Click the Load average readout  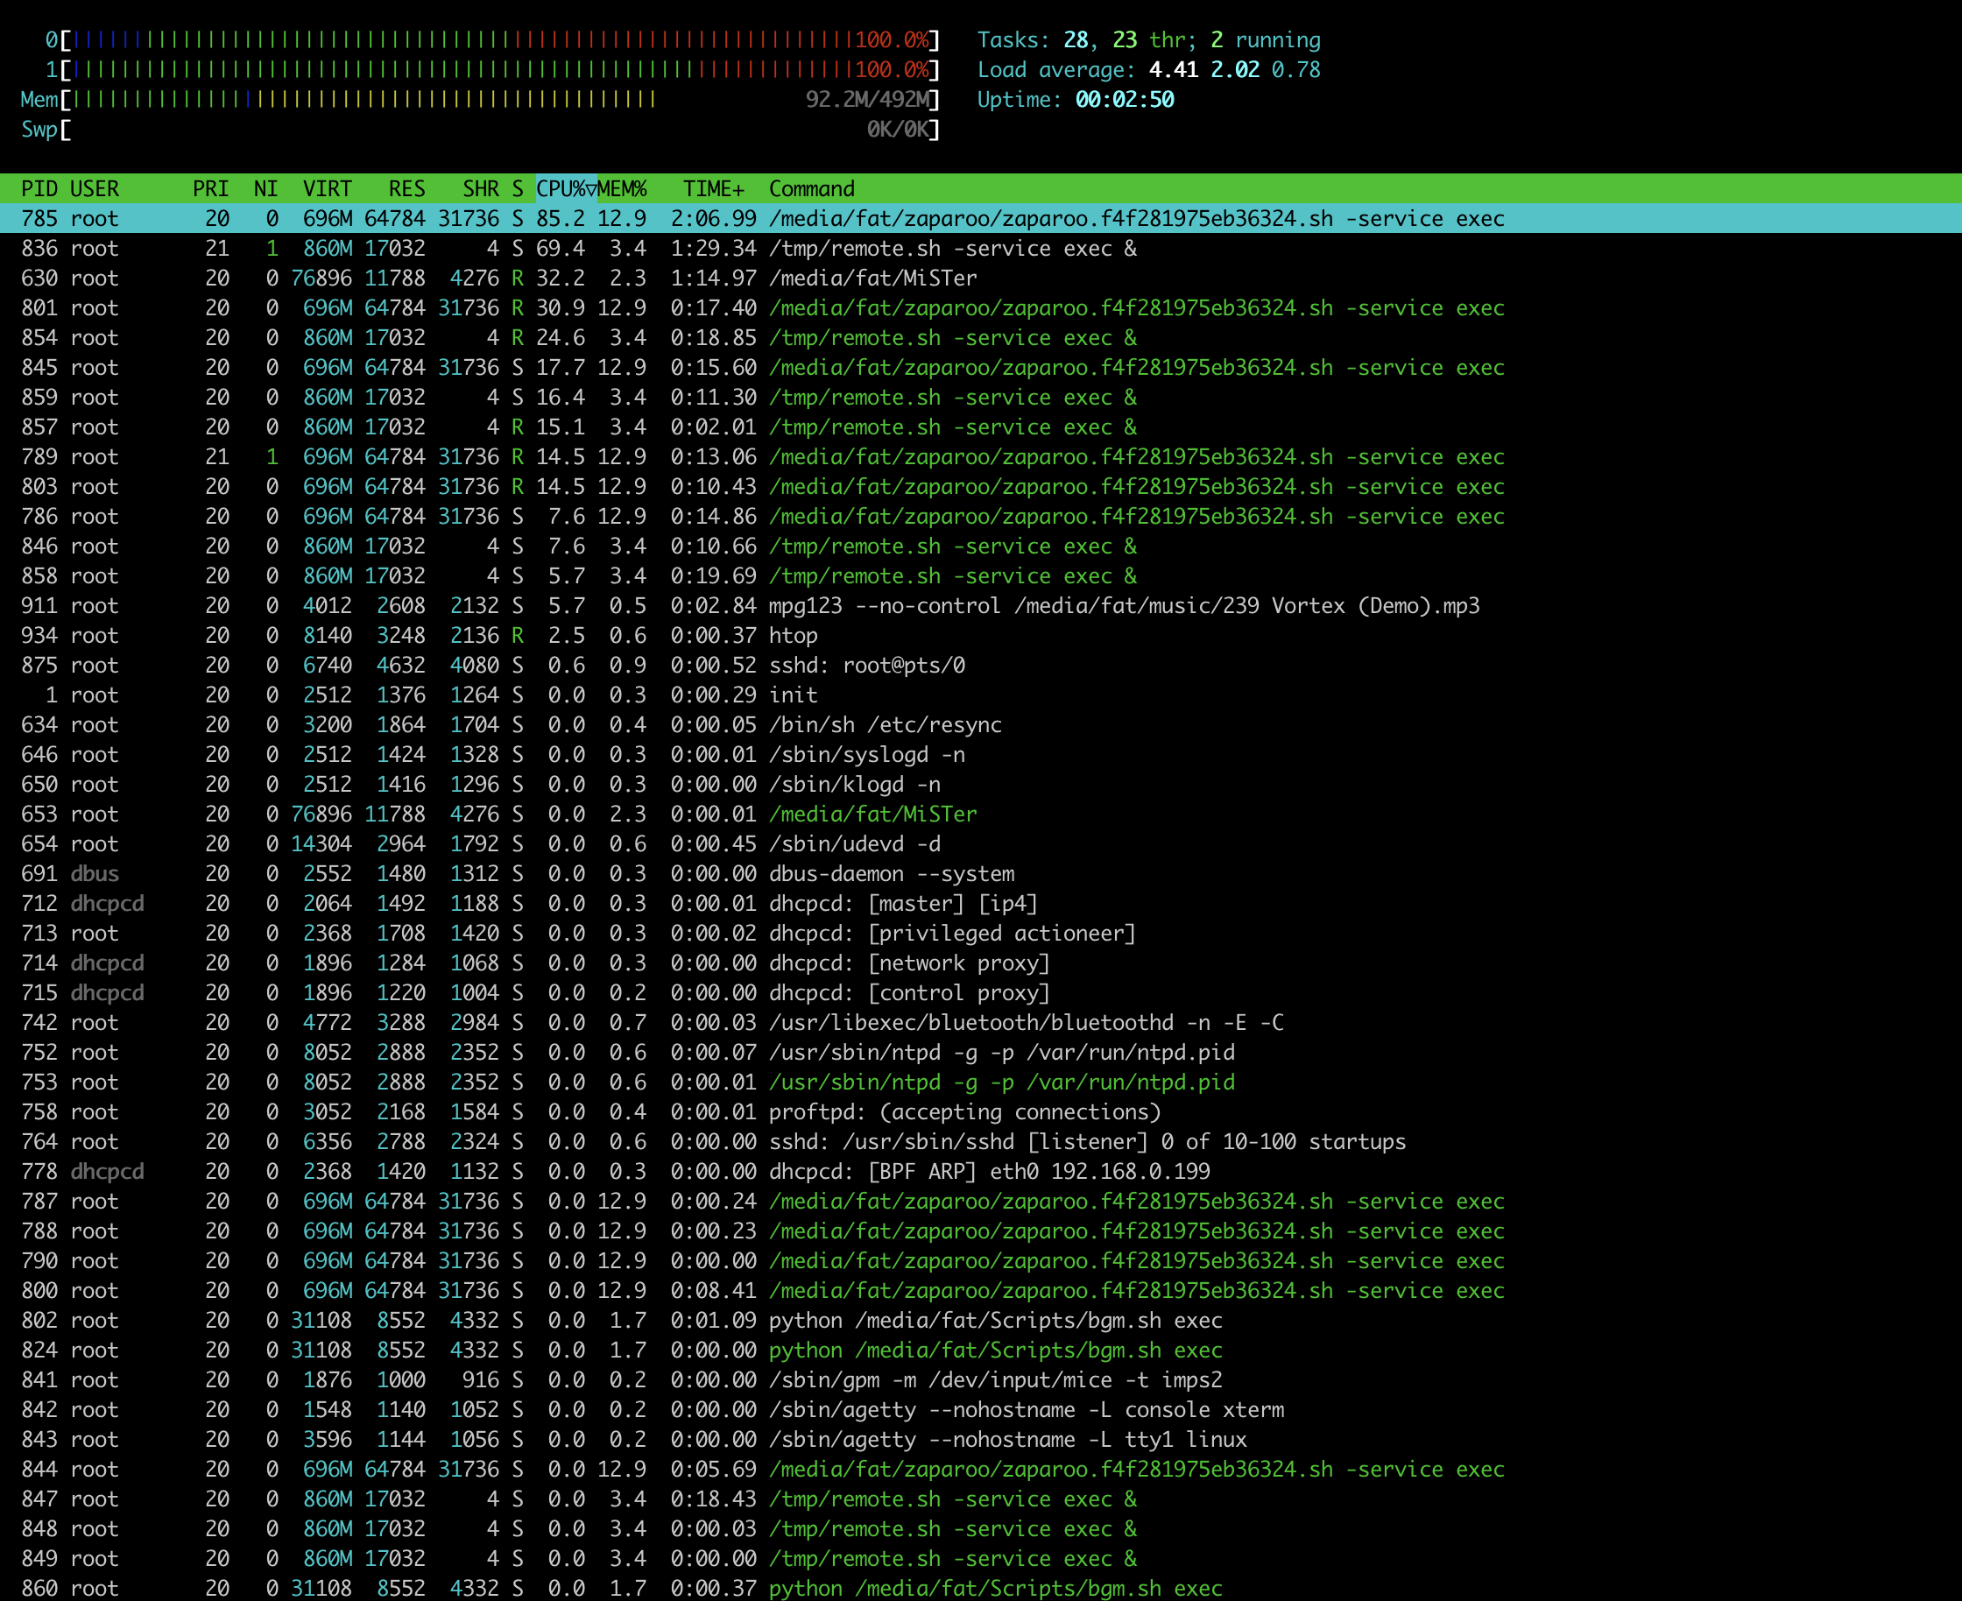(1148, 70)
